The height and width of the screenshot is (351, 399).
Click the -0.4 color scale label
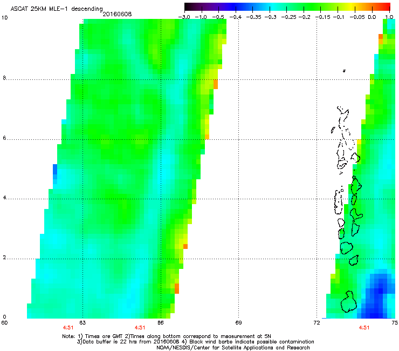236,17
